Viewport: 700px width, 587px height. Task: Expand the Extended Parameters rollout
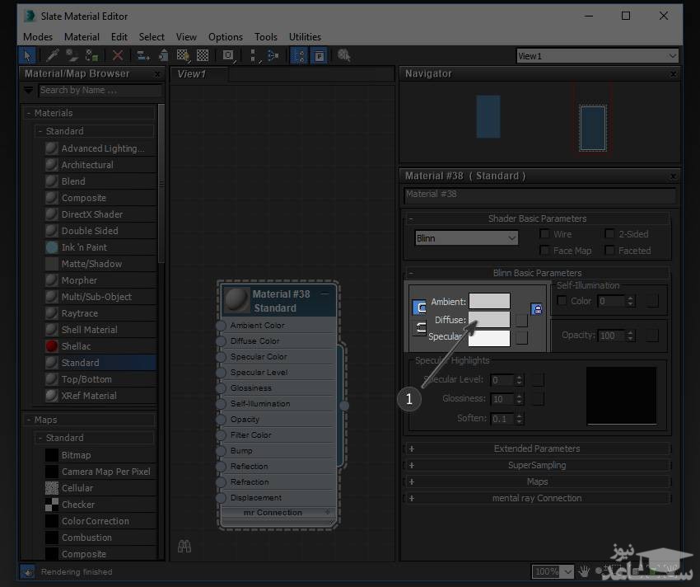(x=537, y=449)
